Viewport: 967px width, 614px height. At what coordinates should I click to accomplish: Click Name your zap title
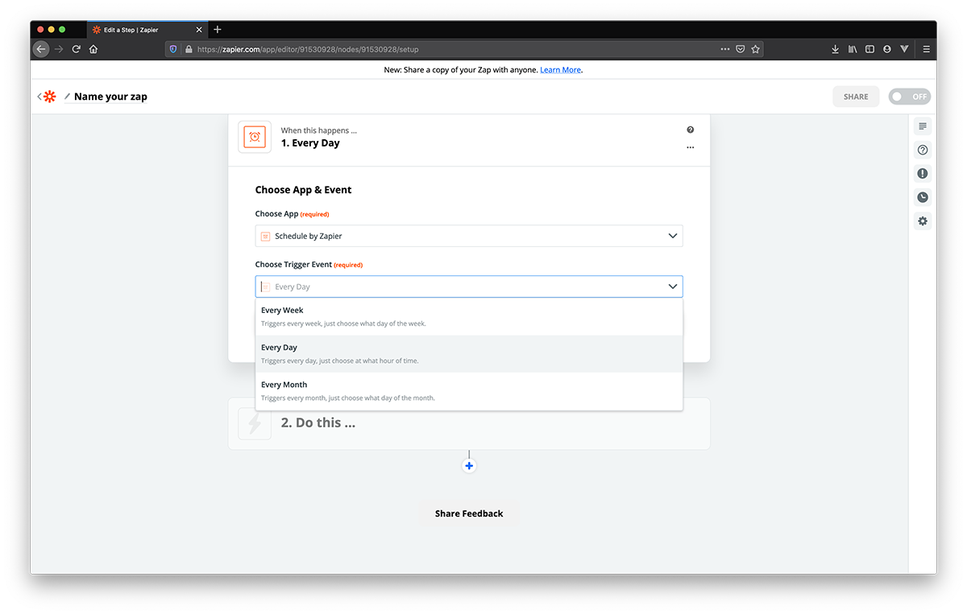110,97
